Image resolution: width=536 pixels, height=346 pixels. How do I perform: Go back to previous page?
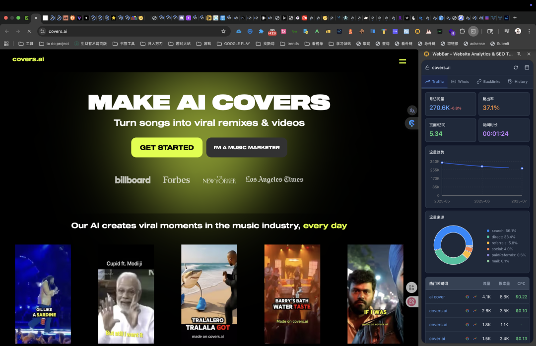click(7, 31)
